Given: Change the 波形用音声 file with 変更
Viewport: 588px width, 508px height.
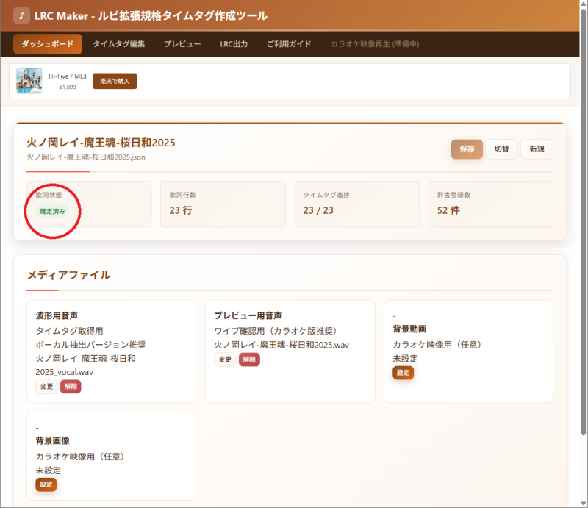Looking at the screenshot, I should (x=46, y=387).
